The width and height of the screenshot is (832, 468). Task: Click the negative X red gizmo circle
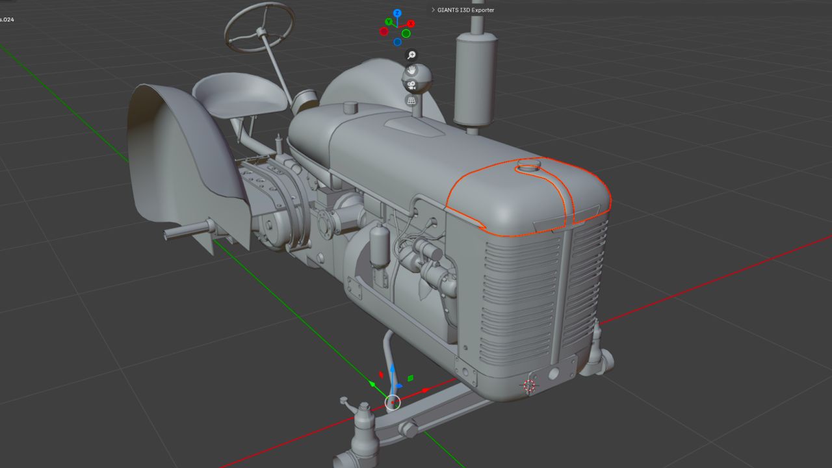pos(383,31)
